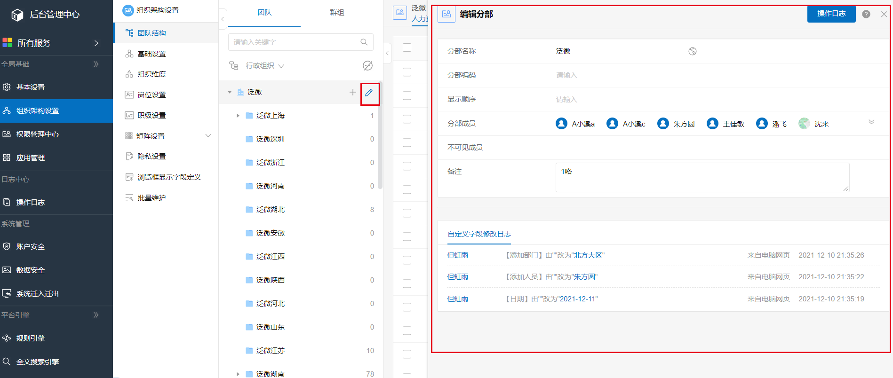Open 操作日志 in the left sidebar
The image size is (893, 378).
point(56,203)
